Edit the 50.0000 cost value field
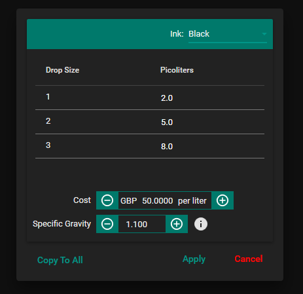Image resolution: width=303 pixels, height=294 pixels. coord(158,200)
